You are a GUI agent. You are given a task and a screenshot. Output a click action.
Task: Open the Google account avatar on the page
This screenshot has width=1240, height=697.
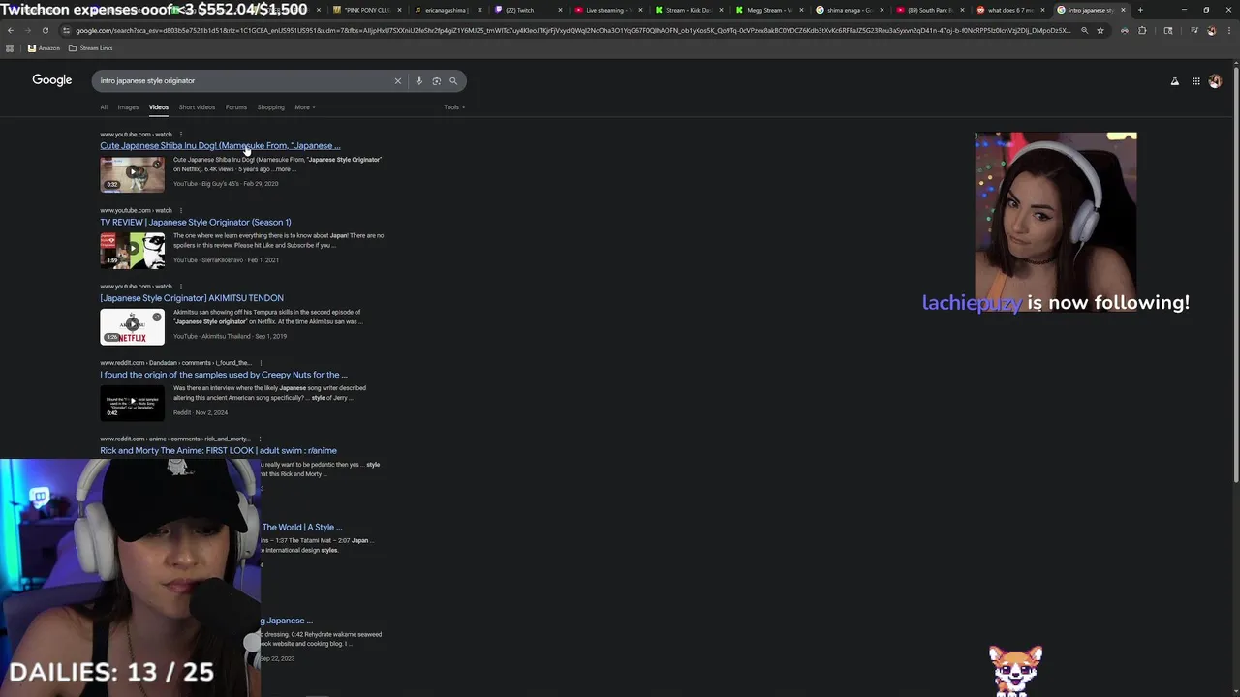1215,81
